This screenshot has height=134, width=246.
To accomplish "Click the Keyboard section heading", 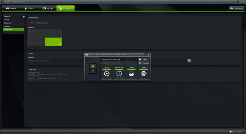I will (32, 70).
